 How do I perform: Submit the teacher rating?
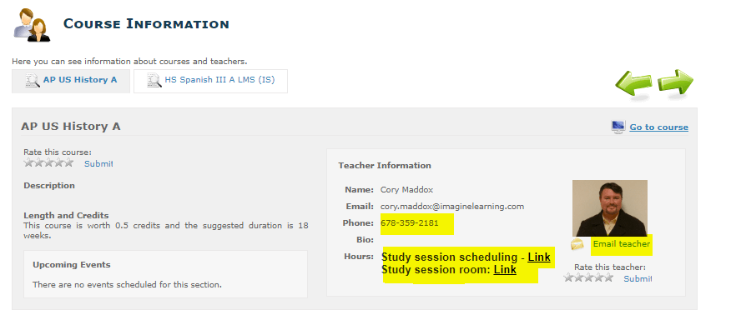click(x=638, y=278)
